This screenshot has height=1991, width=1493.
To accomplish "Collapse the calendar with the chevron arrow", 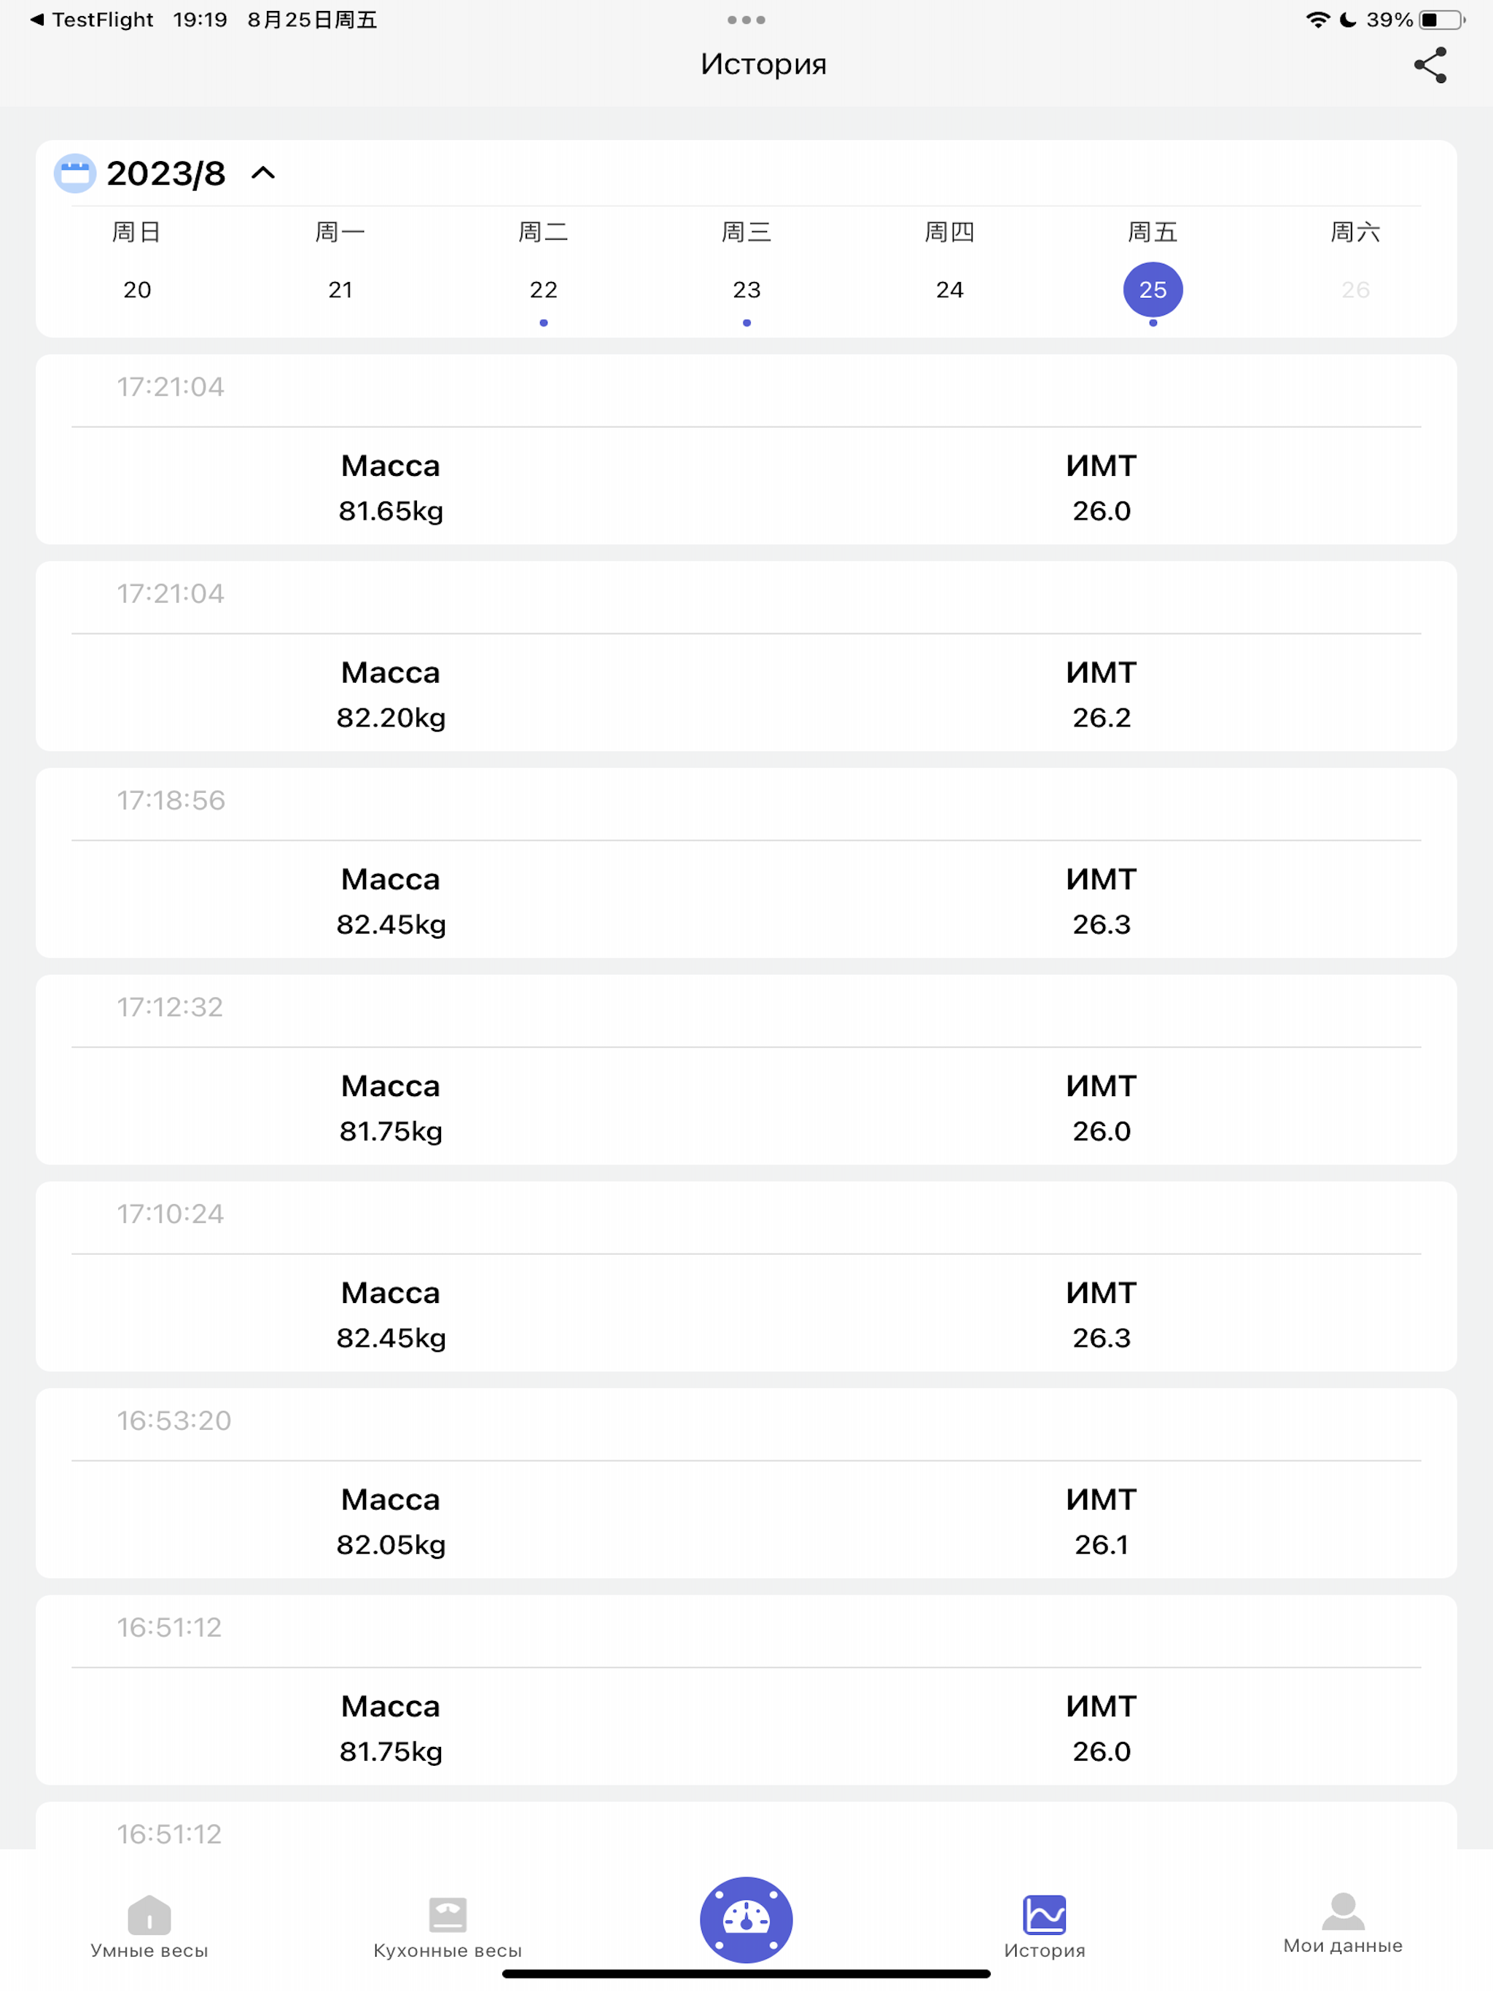I will [x=263, y=173].
